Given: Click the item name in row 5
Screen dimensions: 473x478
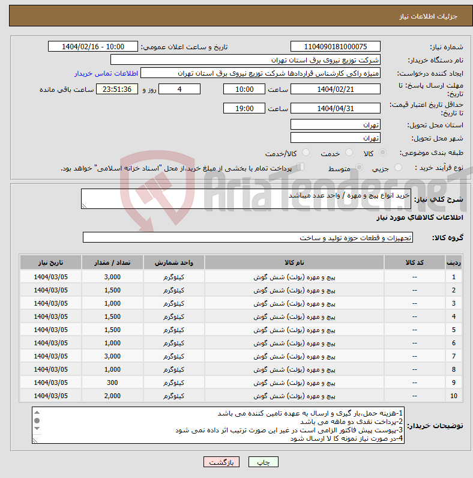Looking at the screenshot, I should [x=294, y=330].
